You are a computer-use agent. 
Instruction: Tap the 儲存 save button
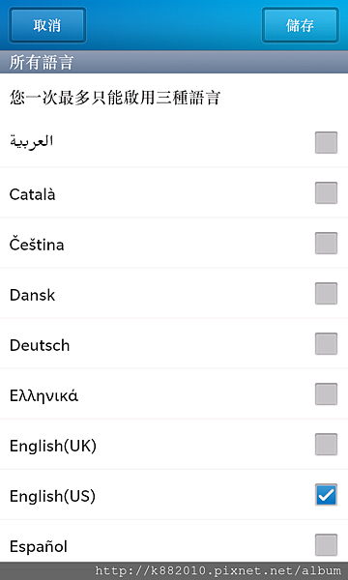click(x=300, y=25)
